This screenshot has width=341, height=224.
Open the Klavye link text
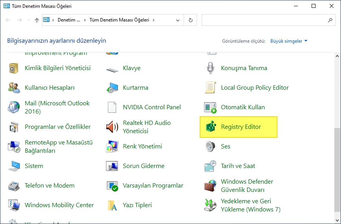[131, 68]
